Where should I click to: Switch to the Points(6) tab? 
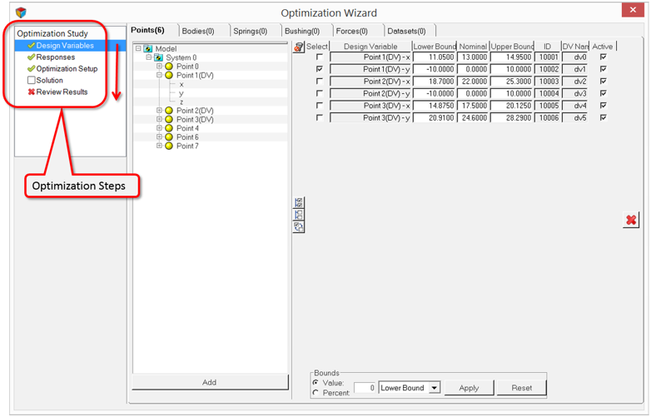(x=148, y=30)
